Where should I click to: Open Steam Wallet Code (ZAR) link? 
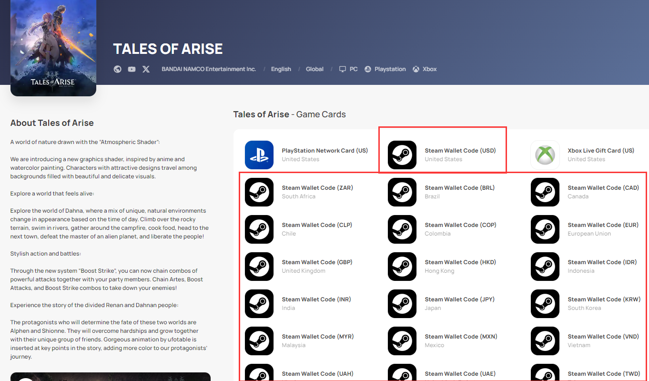(x=317, y=188)
